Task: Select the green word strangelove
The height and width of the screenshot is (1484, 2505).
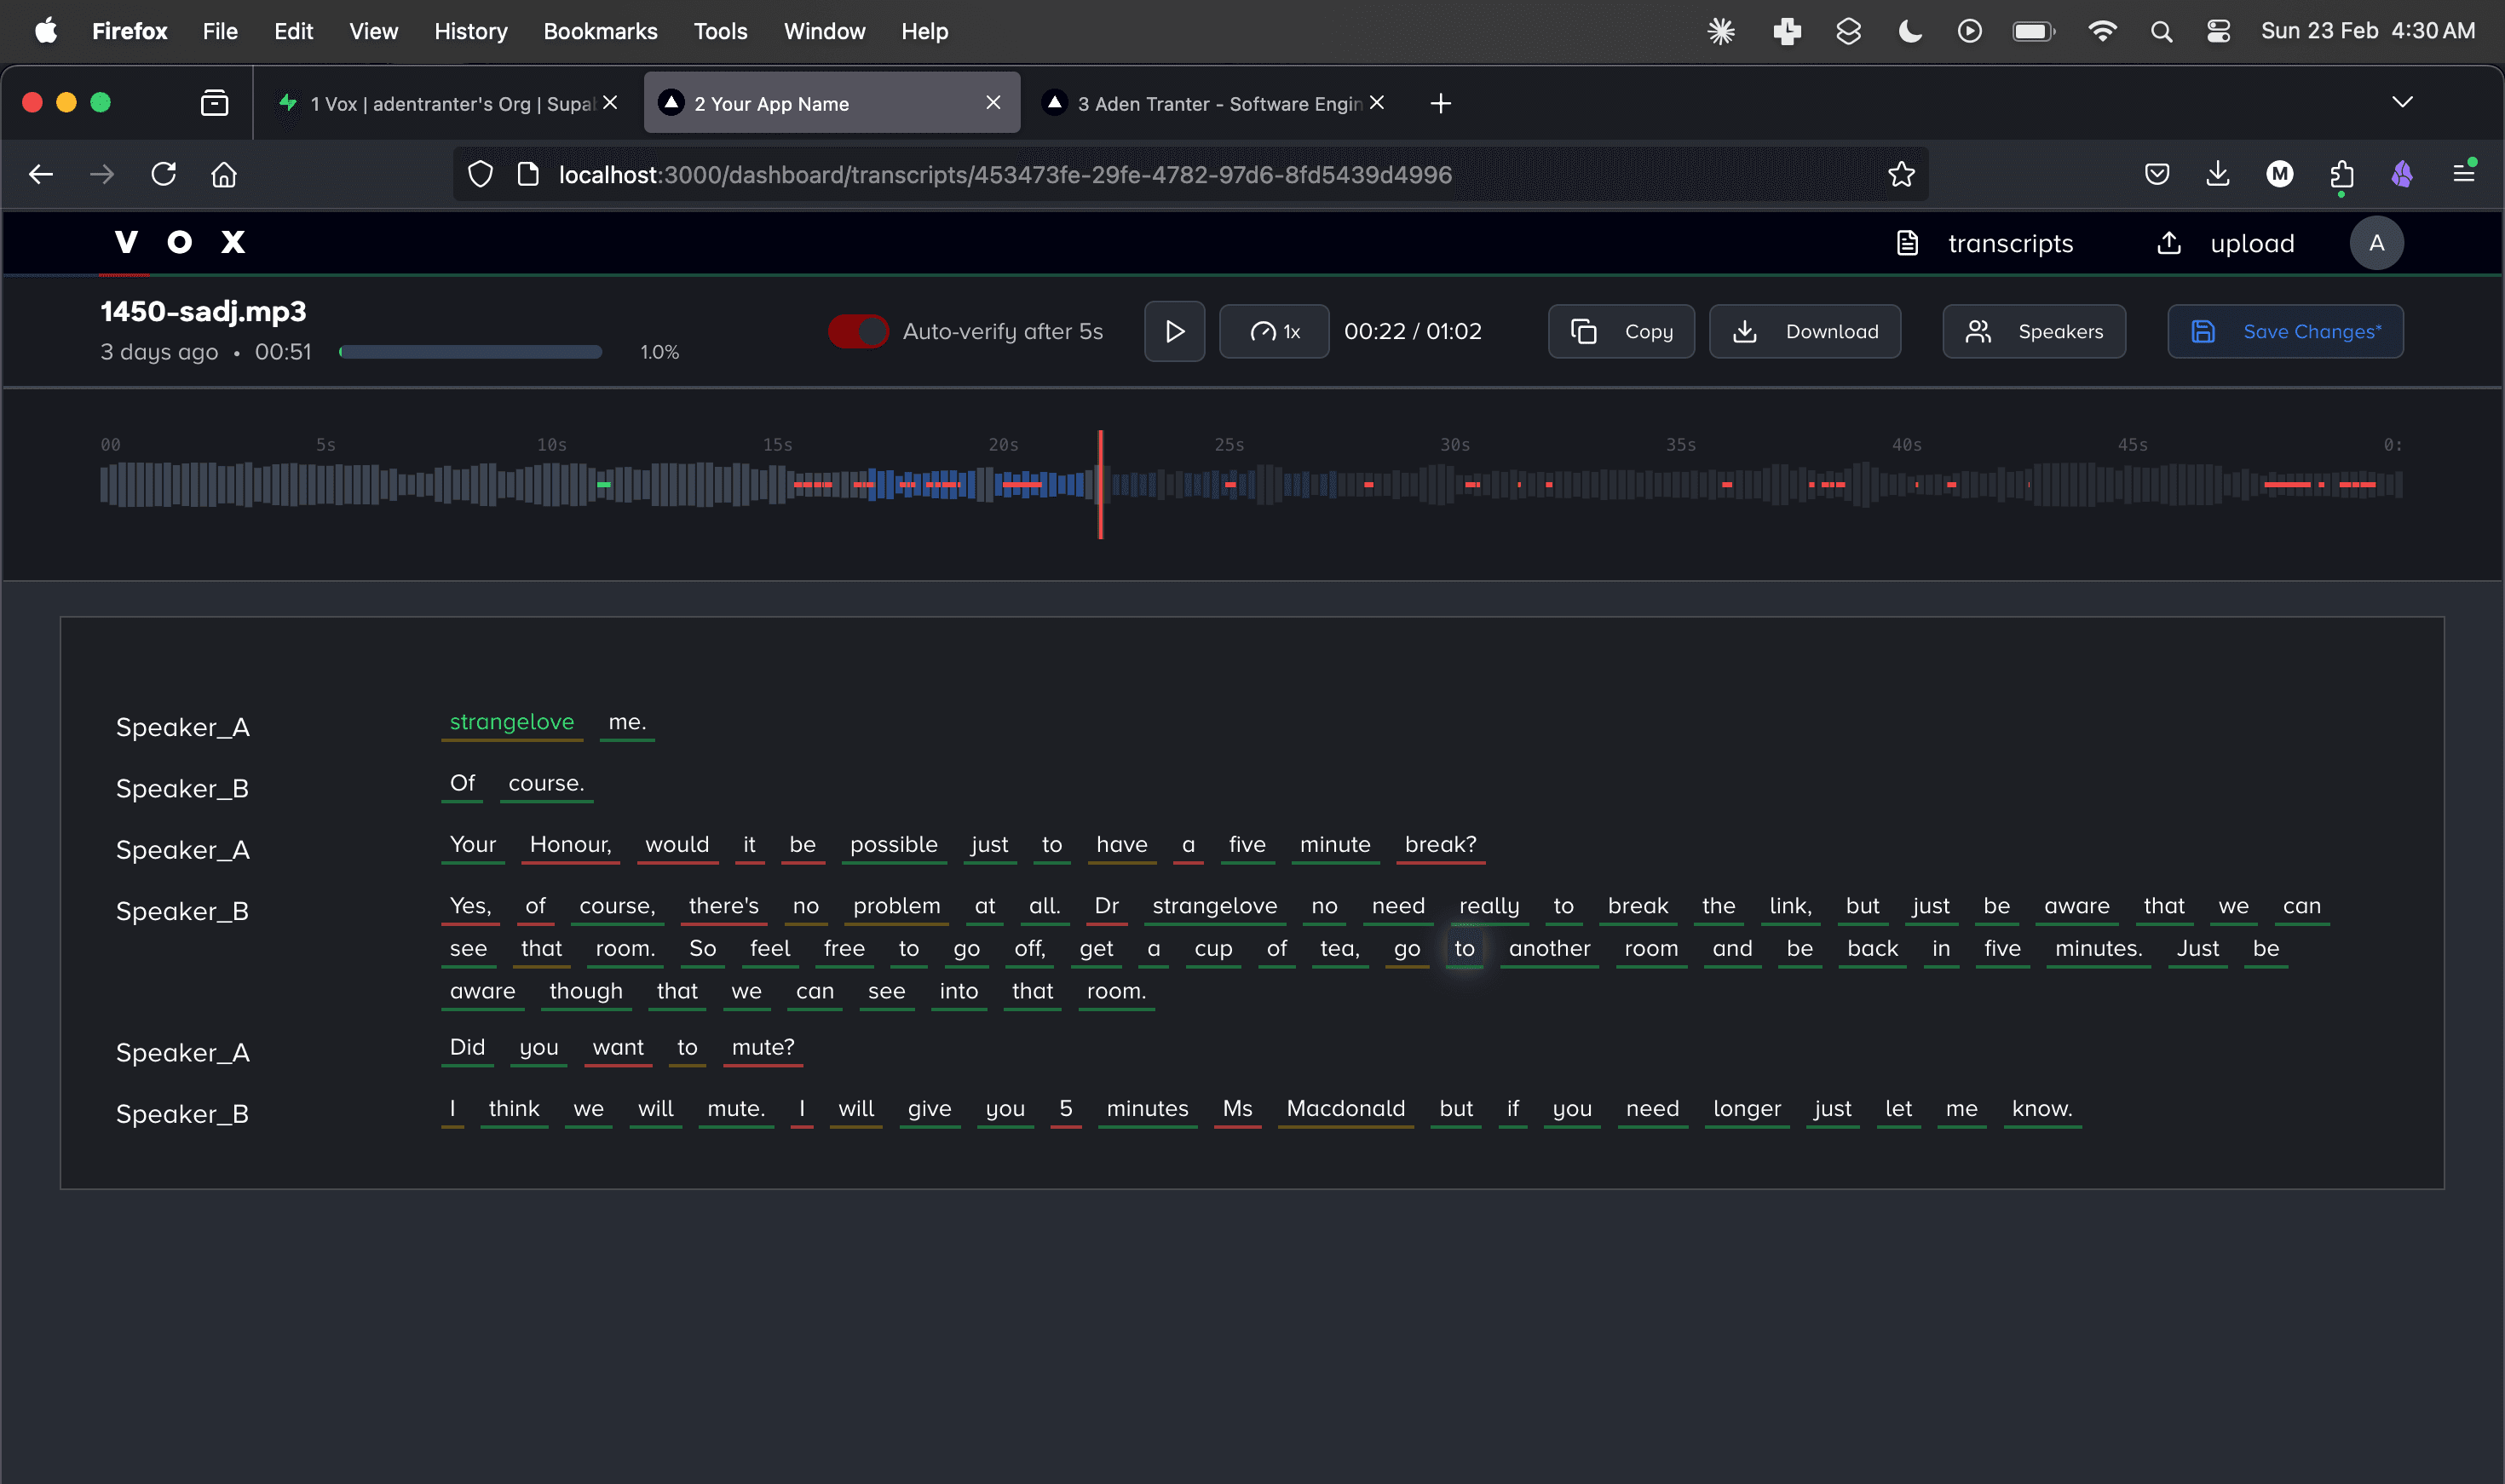Action: click(x=511, y=722)
